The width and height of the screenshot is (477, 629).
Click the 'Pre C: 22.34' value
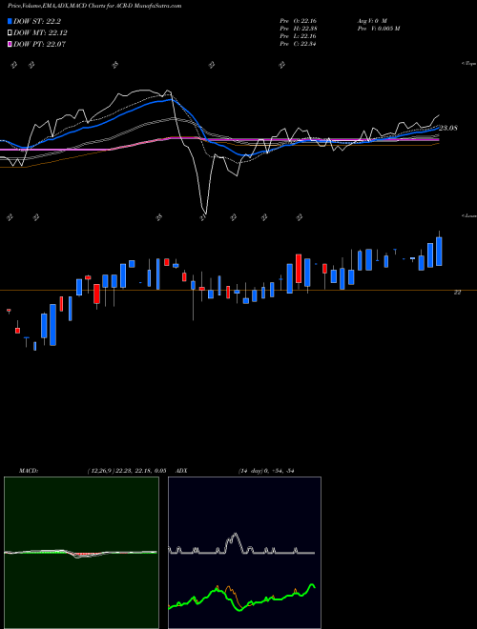299,44
